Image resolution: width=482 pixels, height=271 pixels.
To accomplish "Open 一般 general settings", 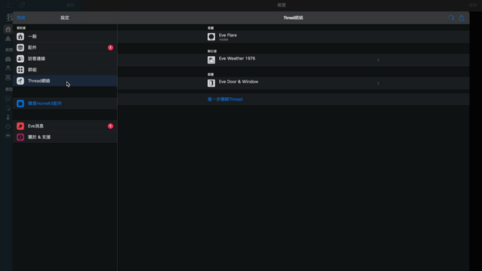I will click(65, 36).
